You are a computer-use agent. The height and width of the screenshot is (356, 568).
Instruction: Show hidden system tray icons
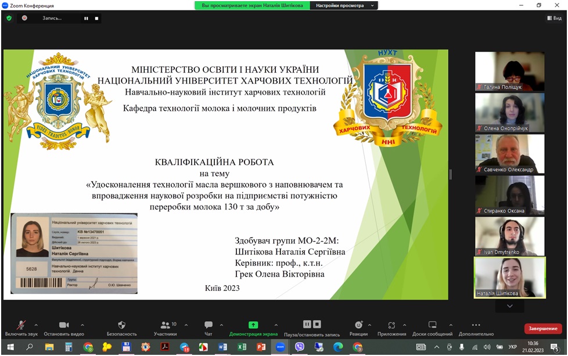(437, 347)
